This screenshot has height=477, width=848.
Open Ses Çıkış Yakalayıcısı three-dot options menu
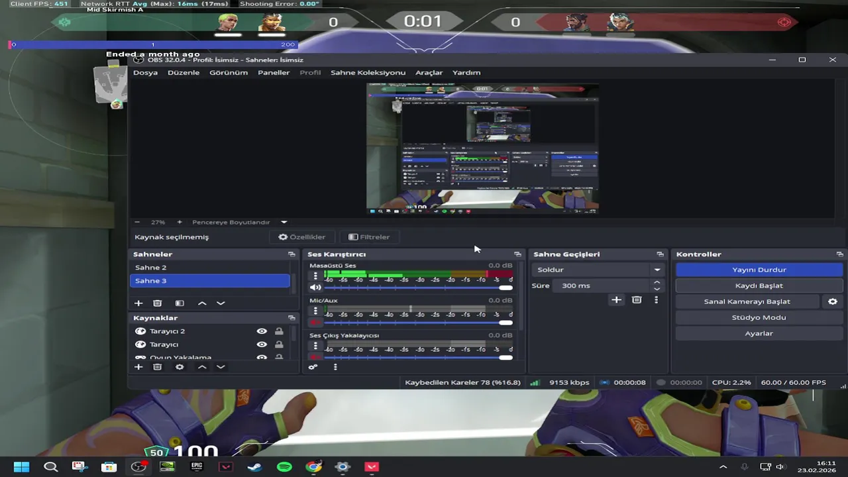[315, 346]
